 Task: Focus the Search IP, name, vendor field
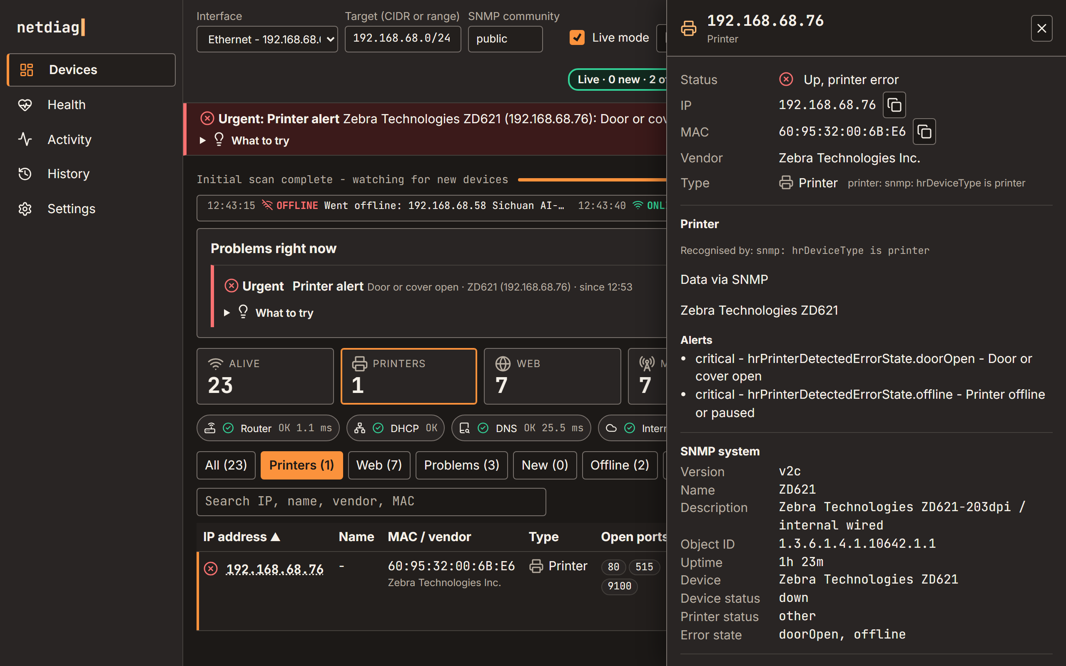[371, 502]
